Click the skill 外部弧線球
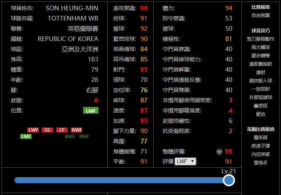Screen dimensions: 281x195 pos(261,97)
